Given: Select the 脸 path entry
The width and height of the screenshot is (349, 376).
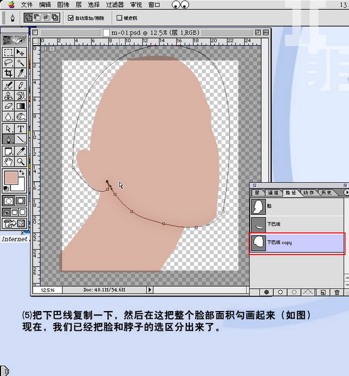Looking at the screenshot, I should pos(297,206).
